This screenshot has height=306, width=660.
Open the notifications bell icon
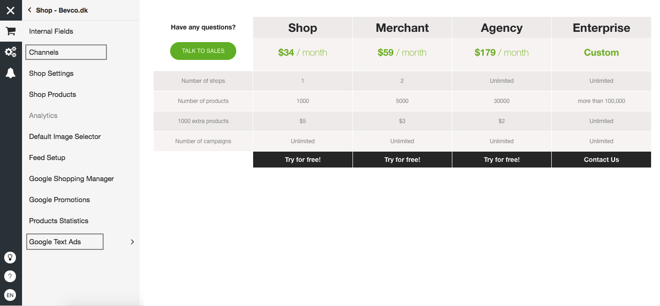10,73
